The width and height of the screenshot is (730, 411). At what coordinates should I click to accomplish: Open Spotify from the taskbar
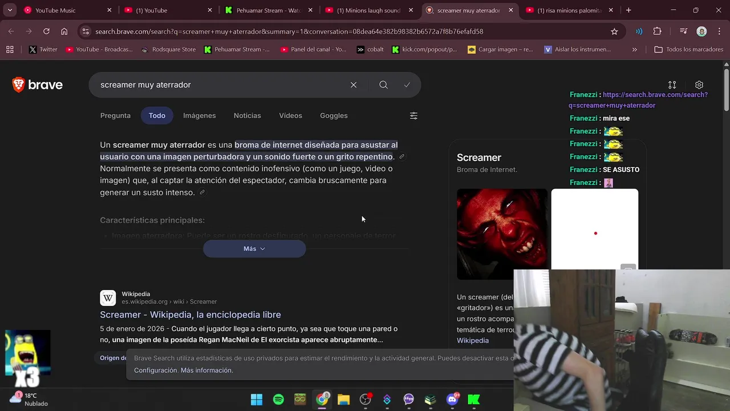pos(278,400)
